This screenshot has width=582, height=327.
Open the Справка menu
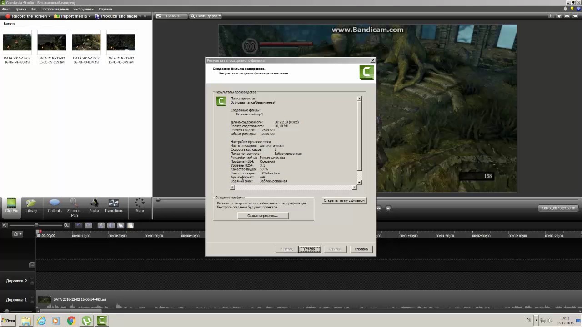tap(105, 9)
